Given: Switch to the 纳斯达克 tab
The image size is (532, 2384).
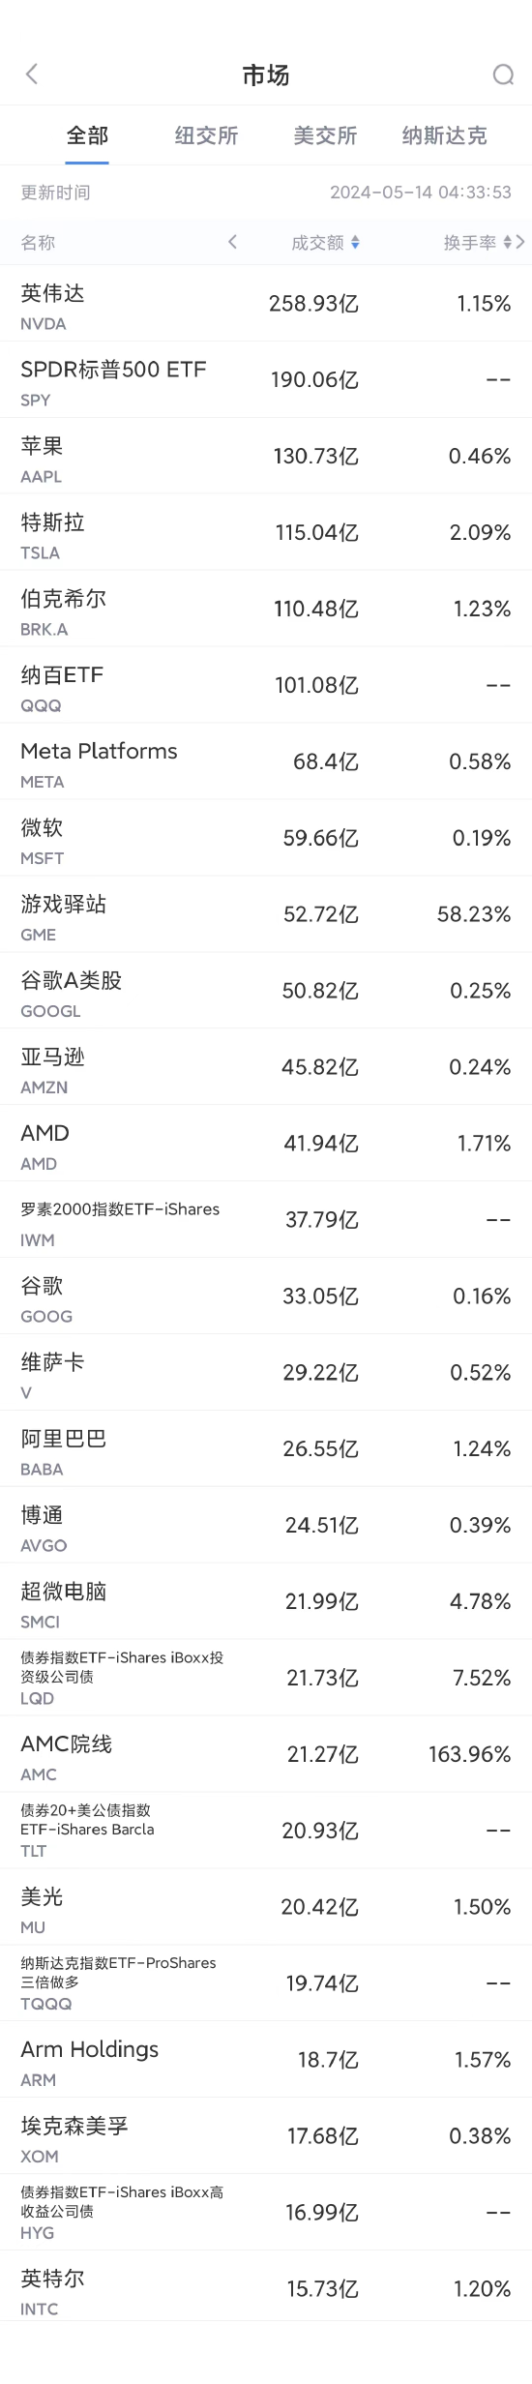Looking at the screenshot, I should (x=444, y=135).
